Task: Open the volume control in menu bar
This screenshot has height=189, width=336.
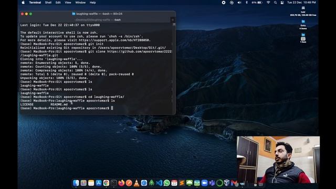Action: [x=239, y=3]
